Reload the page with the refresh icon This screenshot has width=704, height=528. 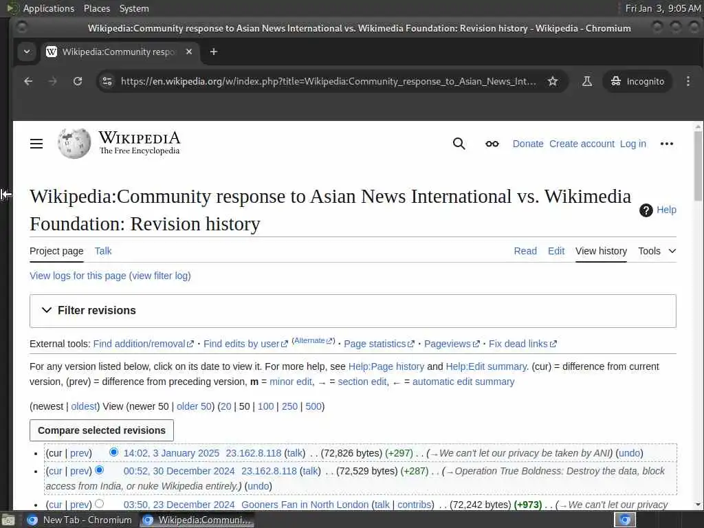78,81
